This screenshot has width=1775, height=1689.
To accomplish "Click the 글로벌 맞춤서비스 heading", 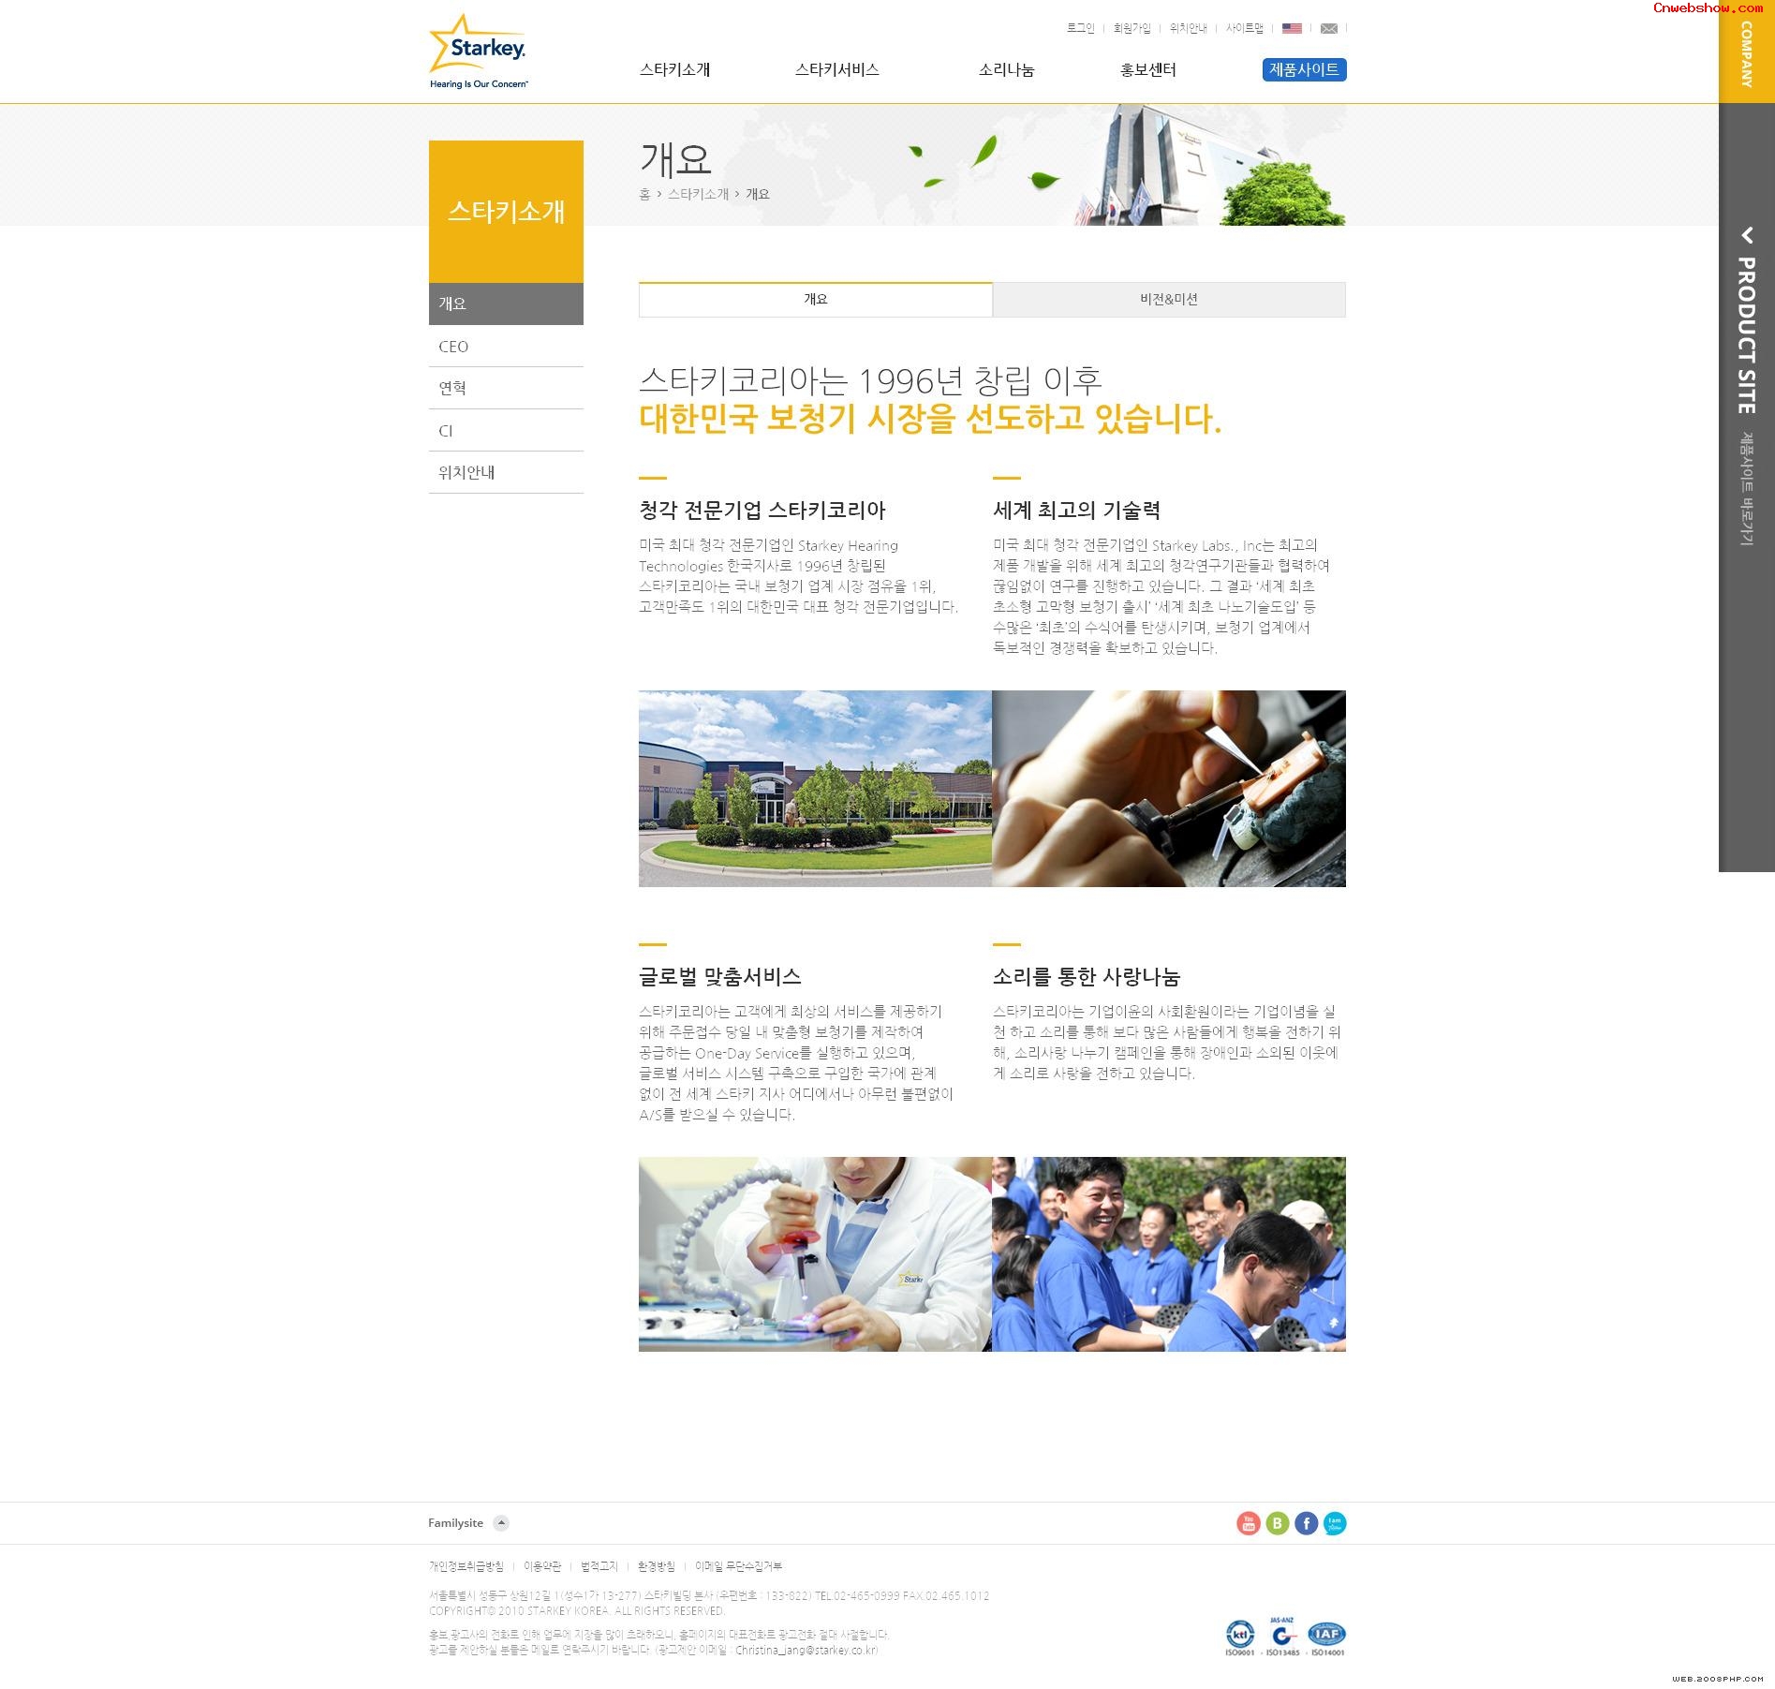I will tap(720, 977).
